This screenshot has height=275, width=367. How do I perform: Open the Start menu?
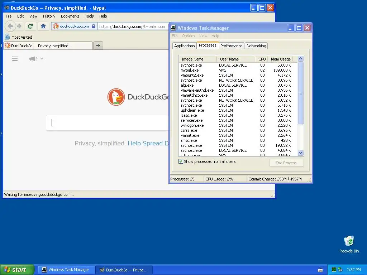pos(17,270)
